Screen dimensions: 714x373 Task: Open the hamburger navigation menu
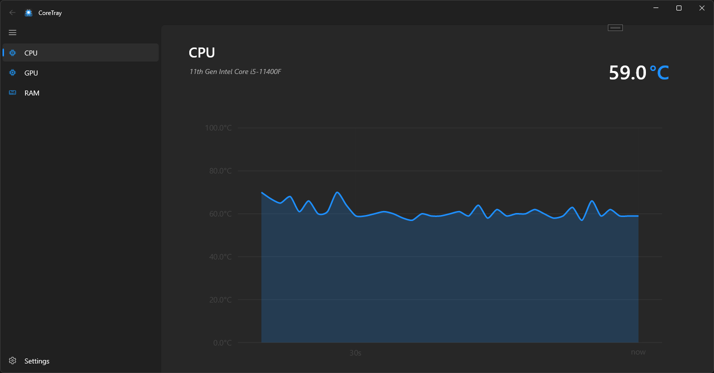[x=13, y=32]
